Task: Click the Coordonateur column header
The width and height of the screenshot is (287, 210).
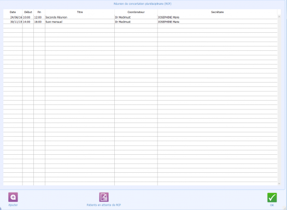Action: pos(136,12)
